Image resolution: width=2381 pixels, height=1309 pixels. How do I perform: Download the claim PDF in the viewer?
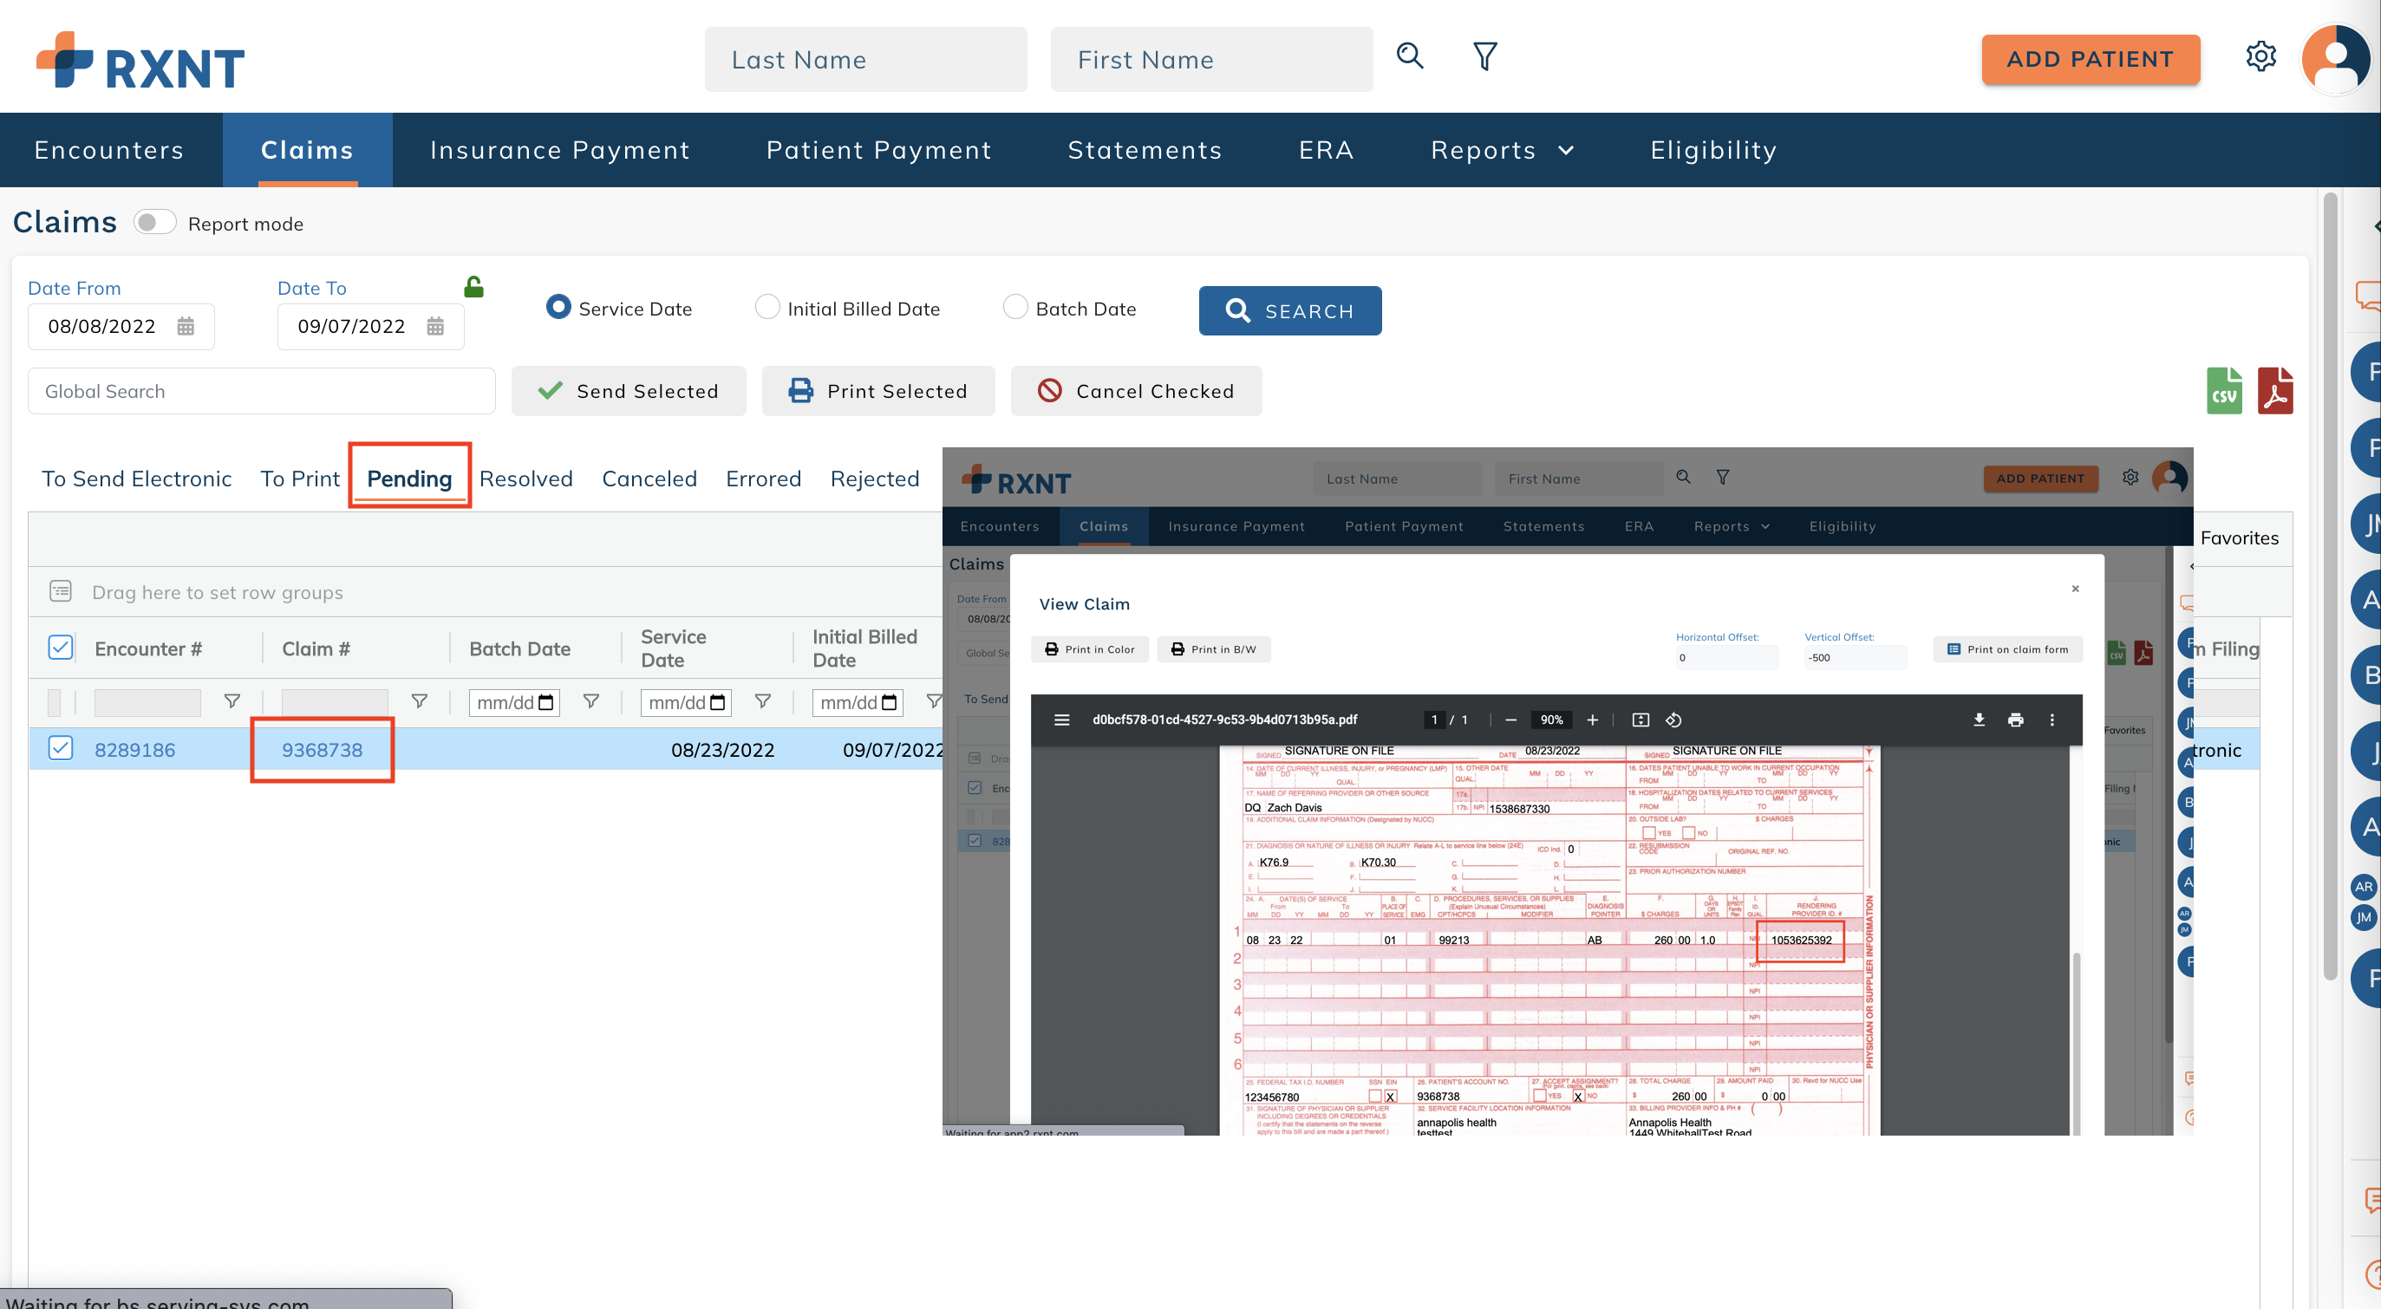point(1979,720)
